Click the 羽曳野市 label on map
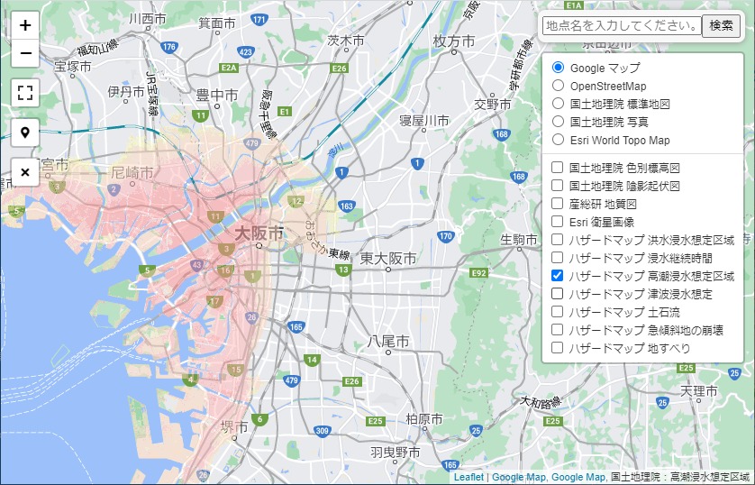 (x=396, y=453)
